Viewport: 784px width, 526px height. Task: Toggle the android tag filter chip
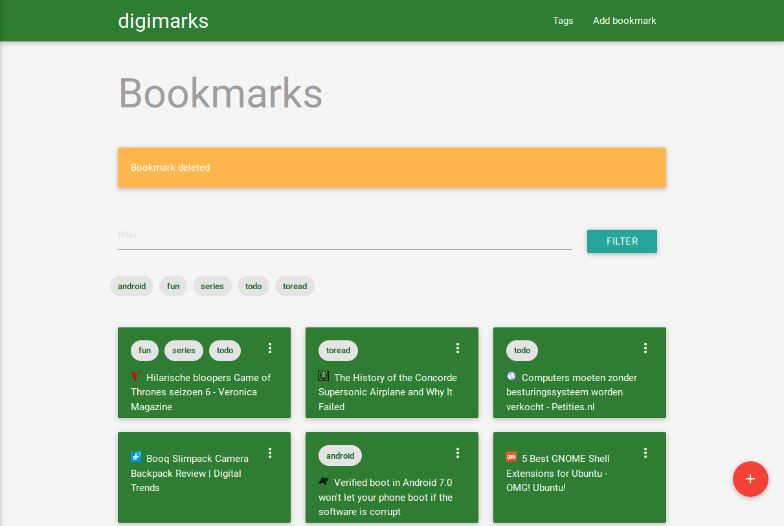(x=131, y=286)
